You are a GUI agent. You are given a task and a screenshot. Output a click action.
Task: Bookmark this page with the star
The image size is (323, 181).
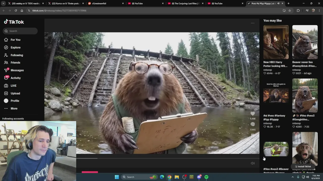click(290, 11)
